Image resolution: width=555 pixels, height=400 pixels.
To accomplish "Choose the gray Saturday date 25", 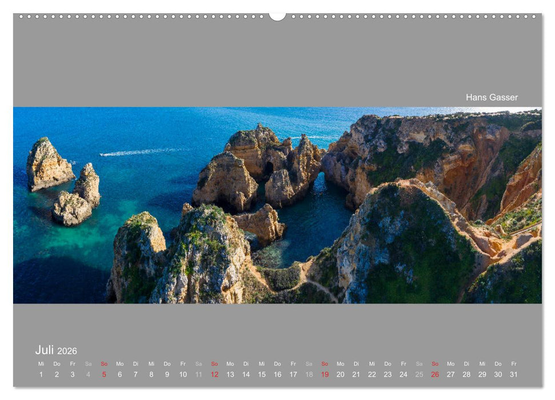I will tap(419, 374).
